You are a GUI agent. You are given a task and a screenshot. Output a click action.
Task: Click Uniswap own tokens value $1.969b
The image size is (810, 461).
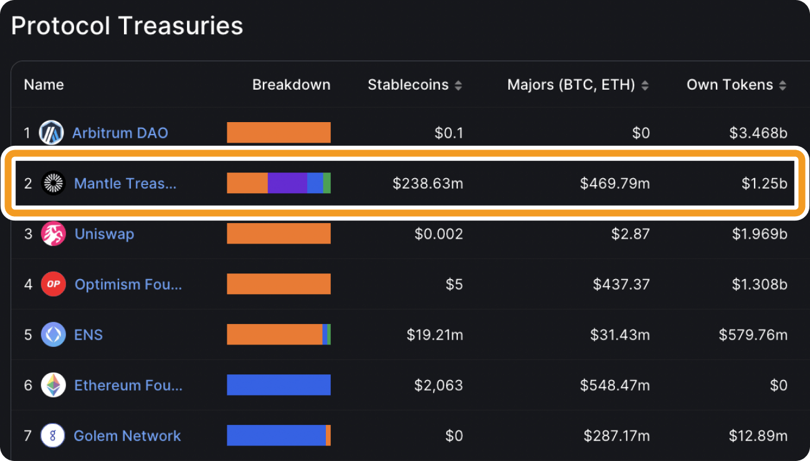tap(760, 234)
